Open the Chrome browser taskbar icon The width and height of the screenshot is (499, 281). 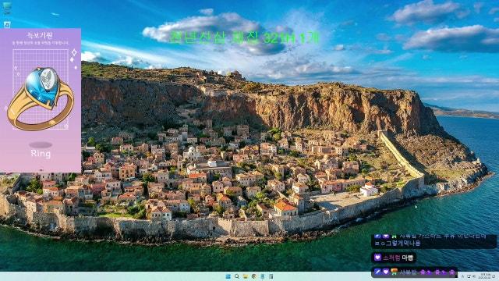click(254, 276)
